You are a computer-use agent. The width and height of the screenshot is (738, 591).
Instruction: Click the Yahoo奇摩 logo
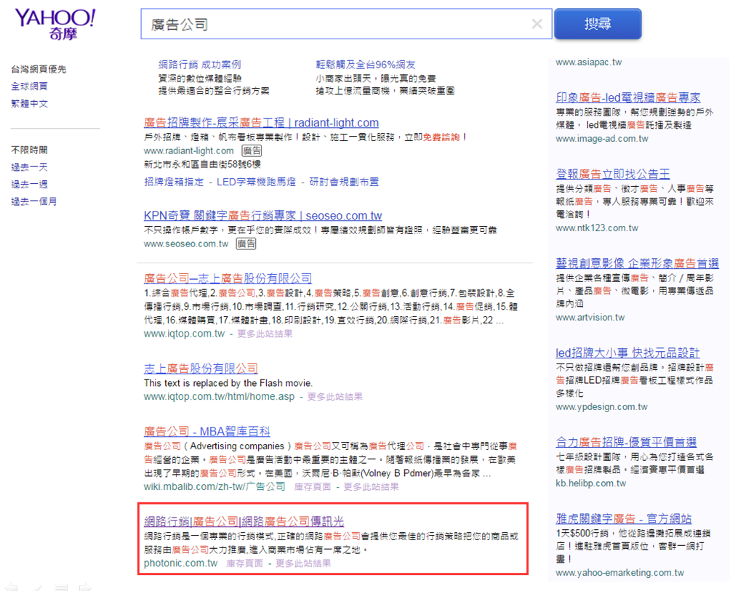pos(55,24)
